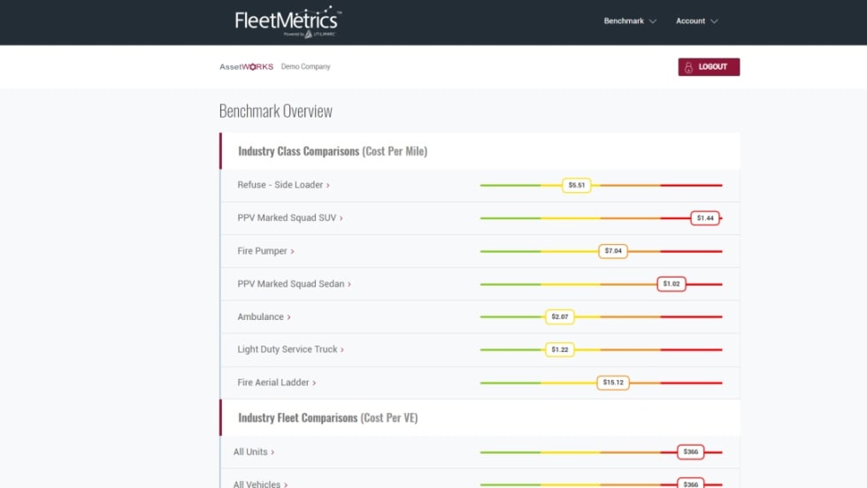This screenshot has height=488, width=867.
Task: Click the AssetWorks company logo
Action: point(246,67)
